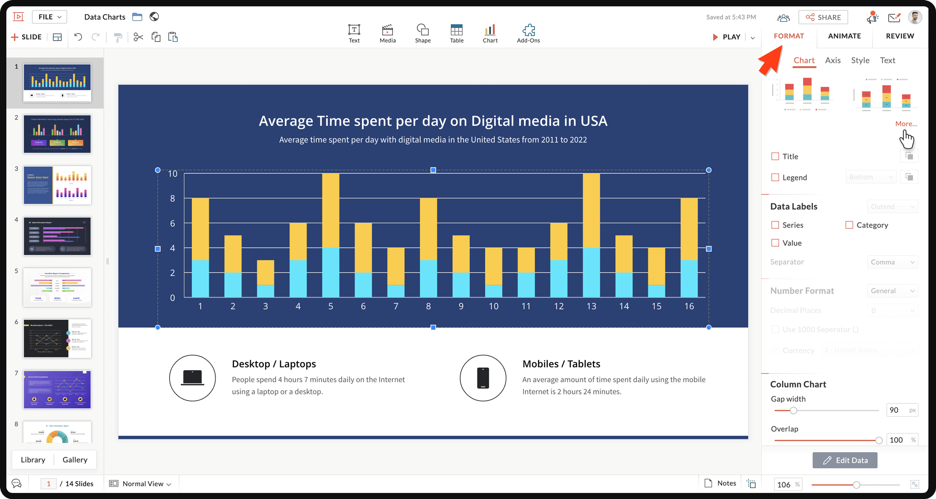
Task: Open the Axis tab
Action: [x=832, y=60]
